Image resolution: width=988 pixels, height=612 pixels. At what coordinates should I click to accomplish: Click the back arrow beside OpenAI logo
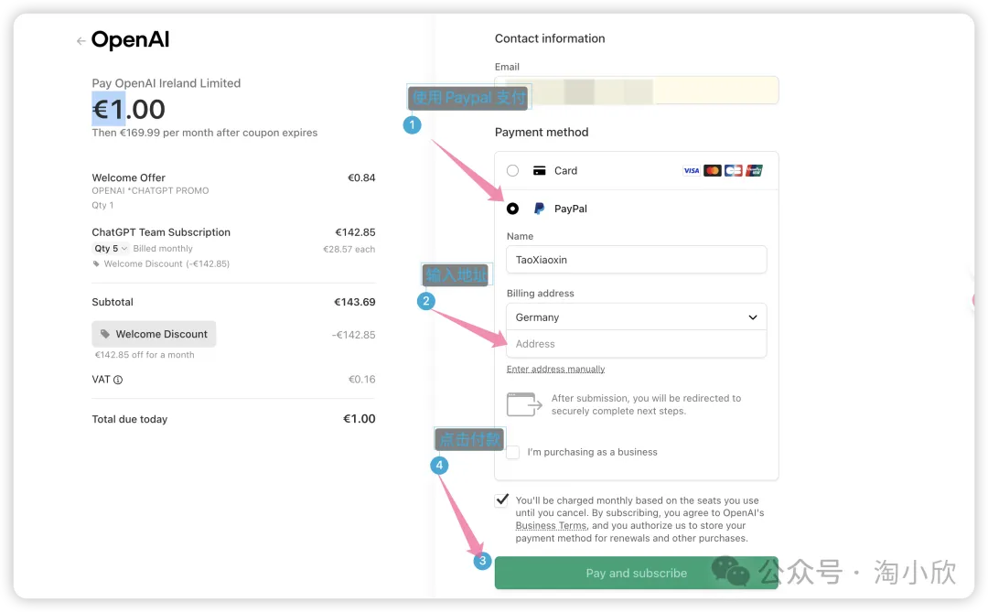[81, 41]
